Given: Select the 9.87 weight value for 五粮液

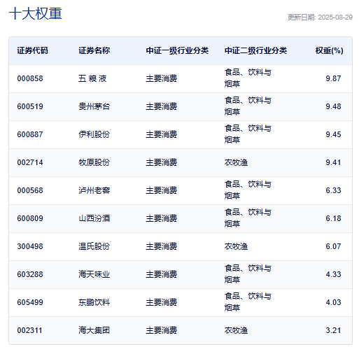Looking at the screenshot, I should pos(333,78).
